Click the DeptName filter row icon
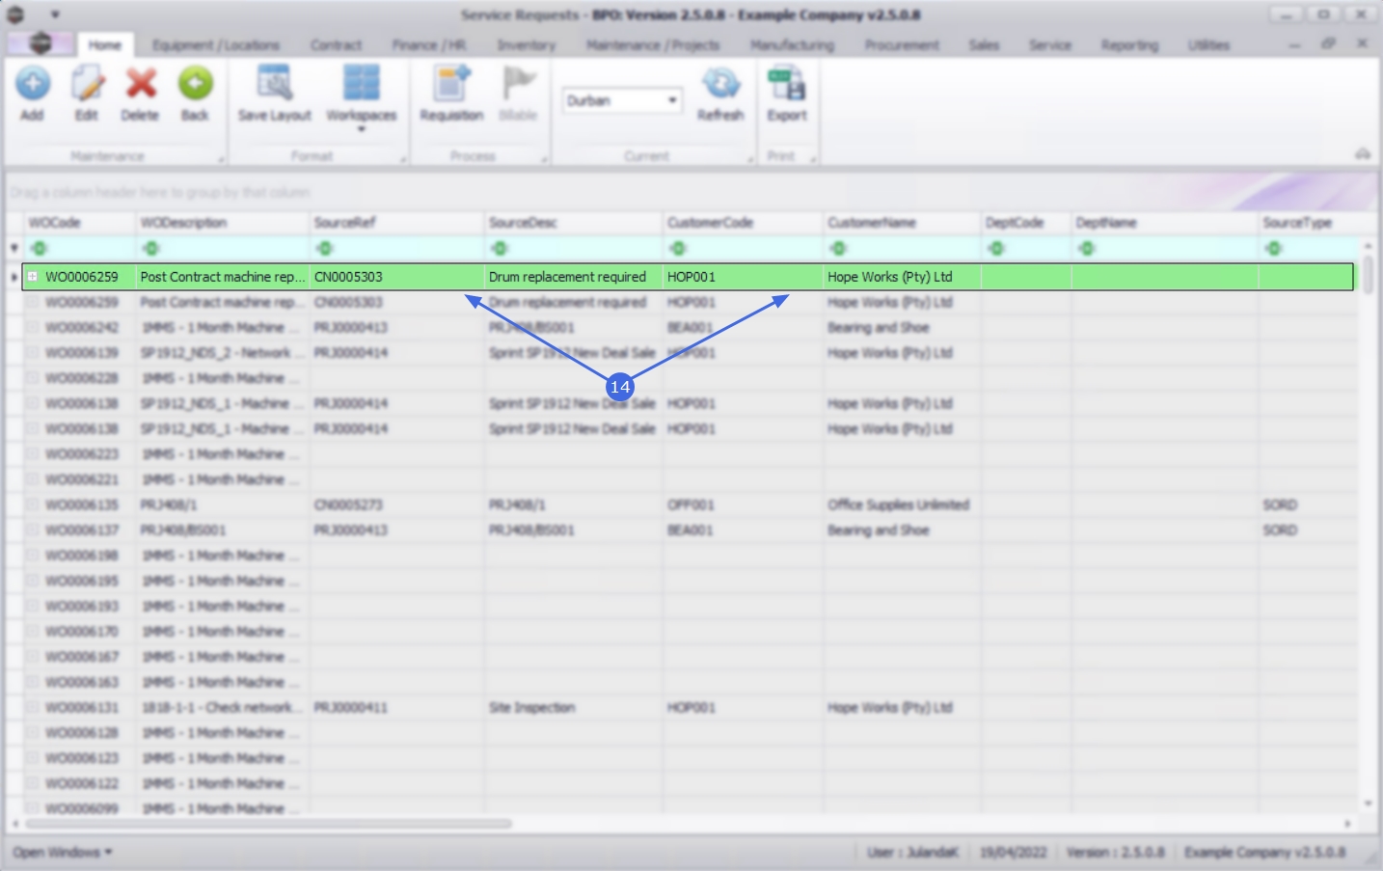 coord(1087,249)
